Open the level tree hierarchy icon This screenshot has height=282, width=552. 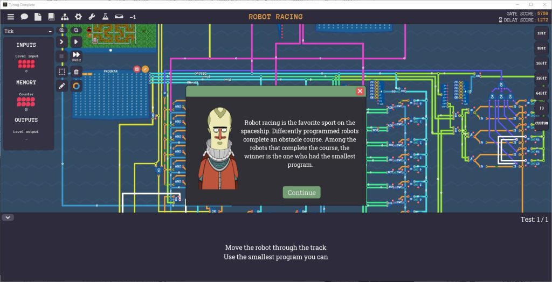[x=65, y=17]
